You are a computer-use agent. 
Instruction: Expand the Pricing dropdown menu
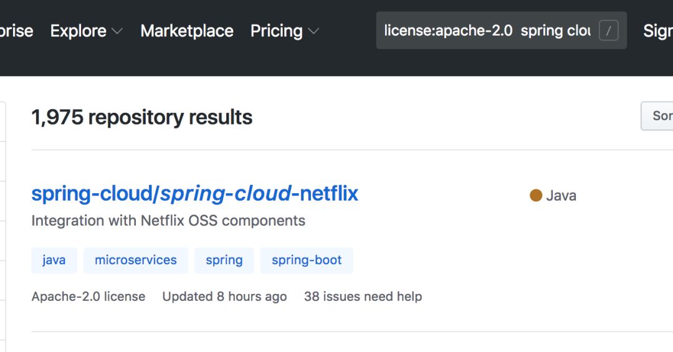click(x=284, y=31)
